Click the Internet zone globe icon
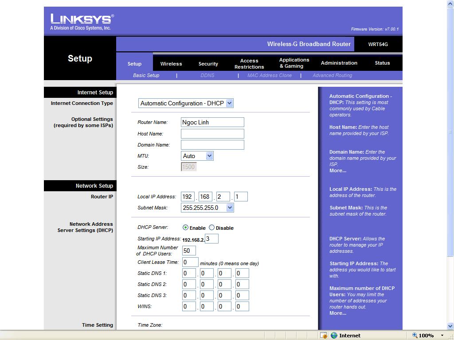 click(x=334, y=336)
